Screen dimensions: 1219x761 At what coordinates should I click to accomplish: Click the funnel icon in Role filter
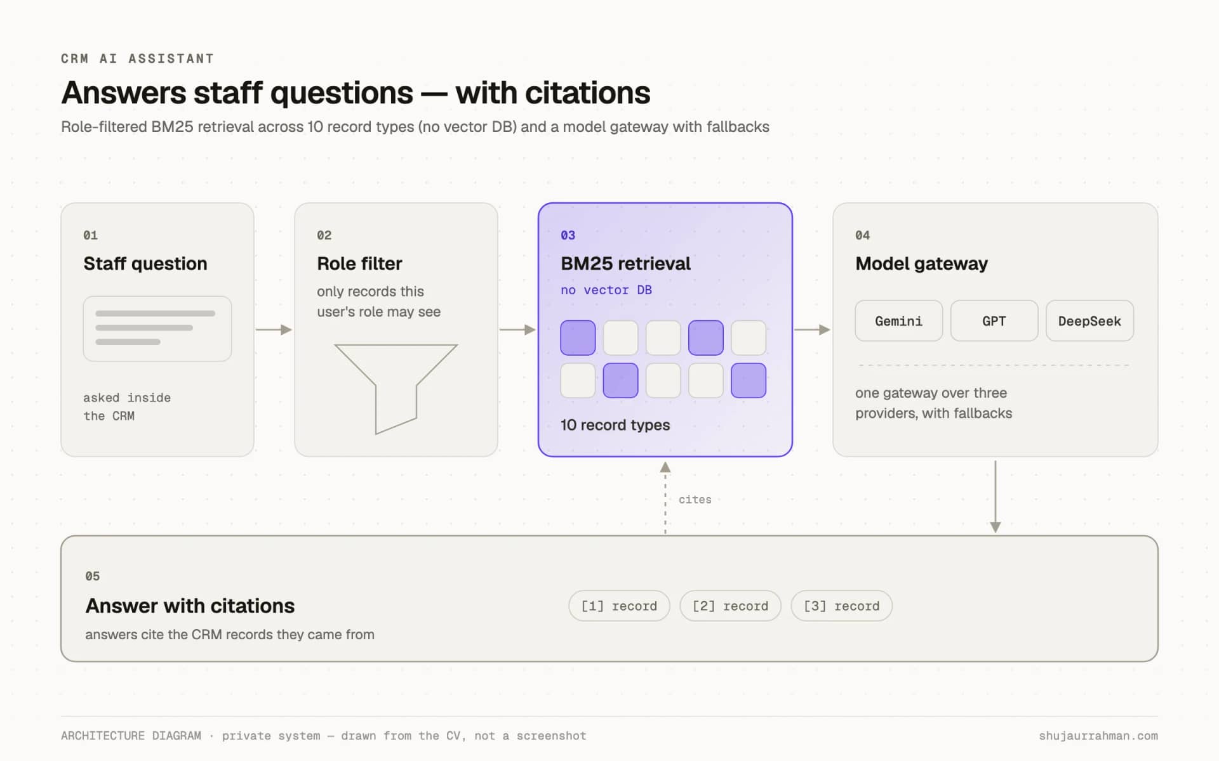396,389
